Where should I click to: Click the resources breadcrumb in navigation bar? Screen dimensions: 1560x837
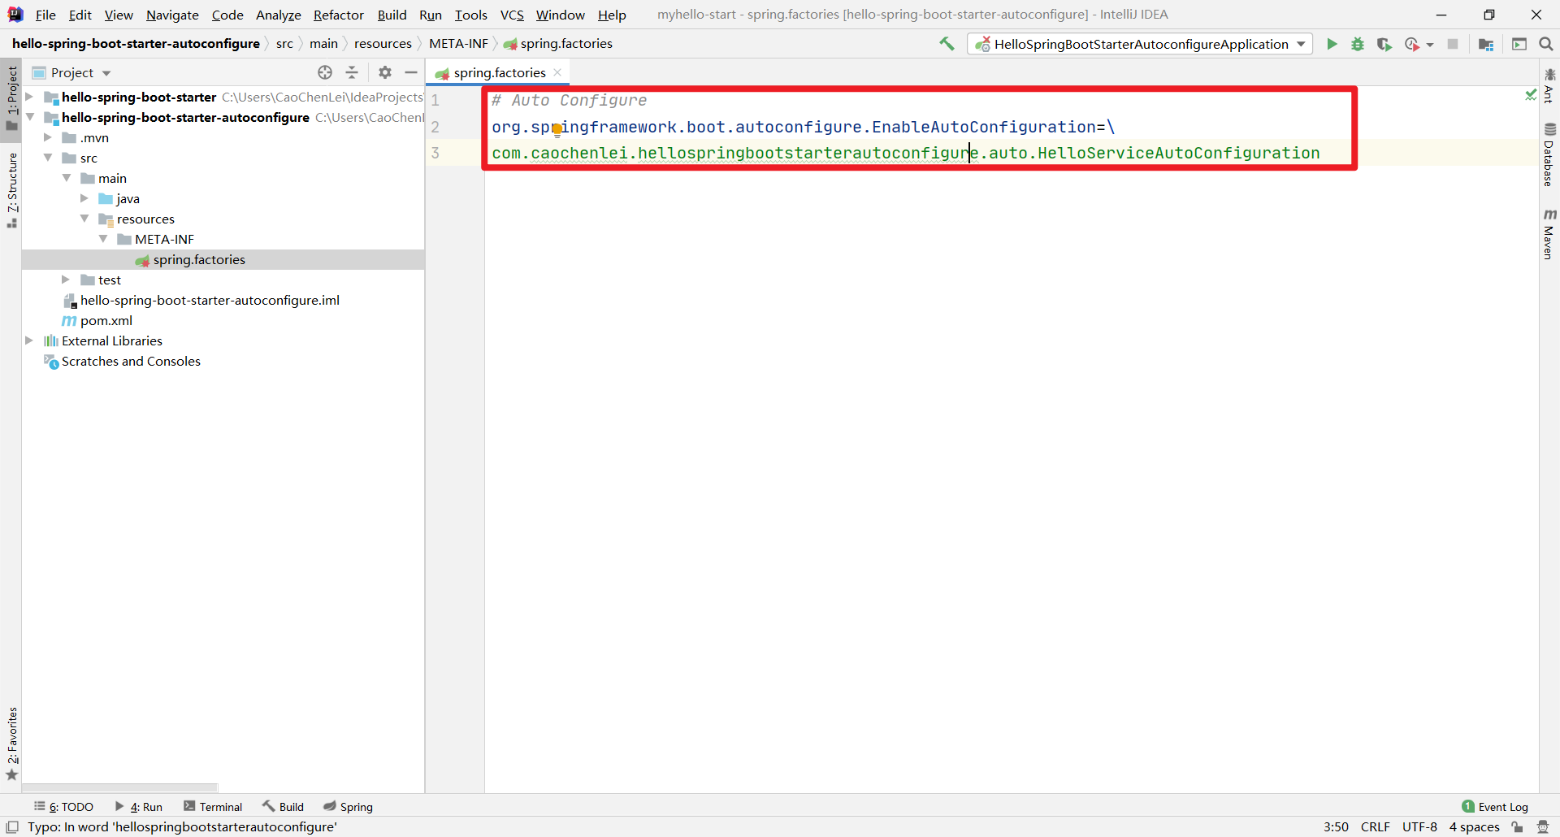[x=383, y=43]
